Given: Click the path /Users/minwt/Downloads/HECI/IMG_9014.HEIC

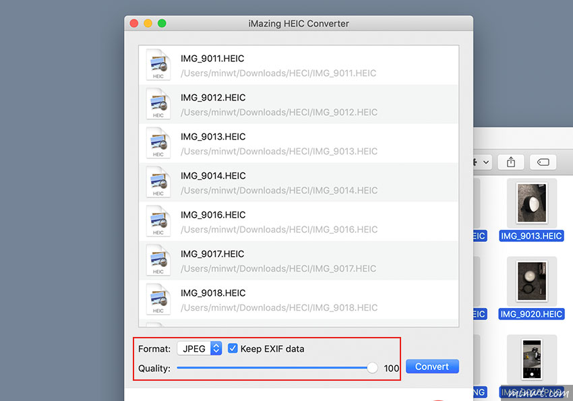Looking at the screenshot, I should click(x=279, y=191).
